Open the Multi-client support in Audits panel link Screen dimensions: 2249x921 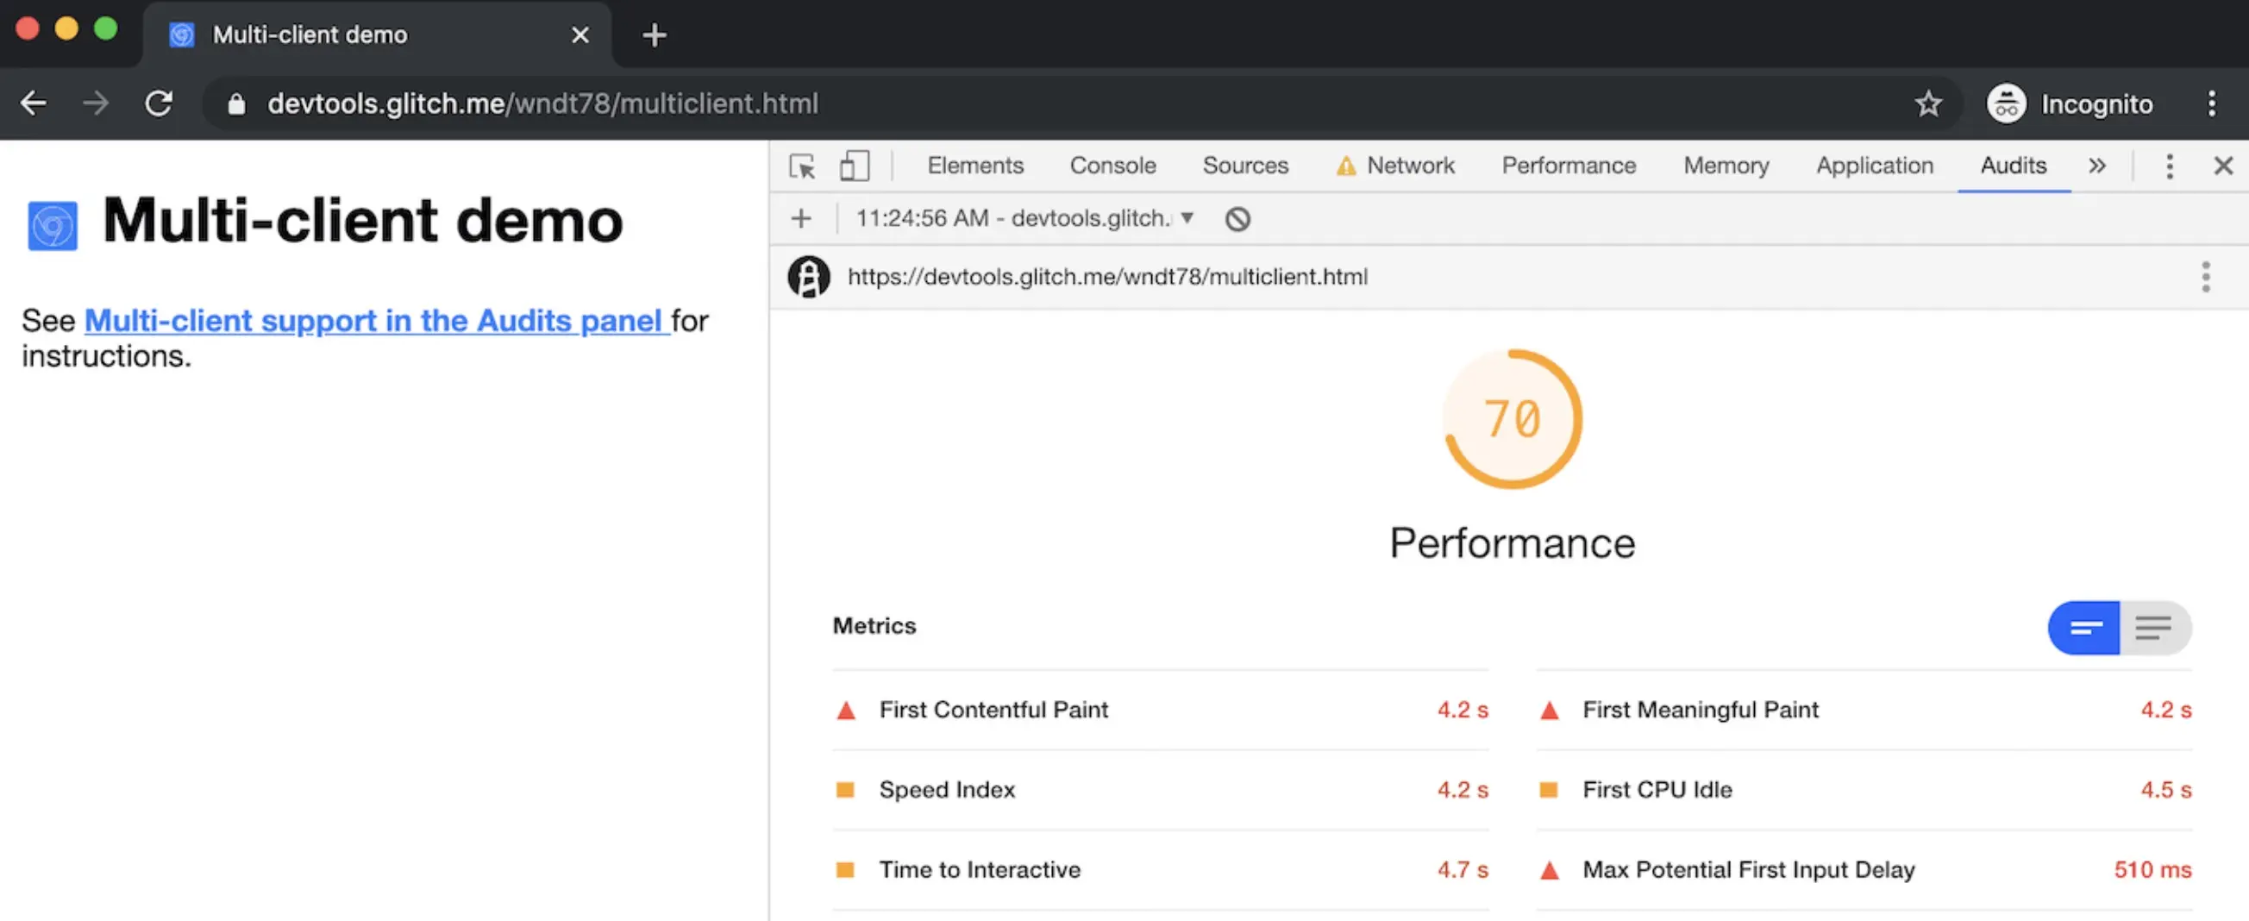[x=376, y=322]
